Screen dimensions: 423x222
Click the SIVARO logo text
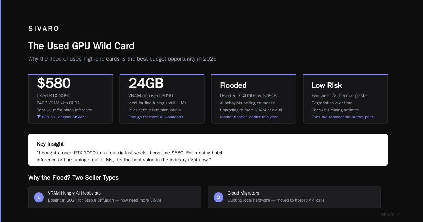point(44,29)
